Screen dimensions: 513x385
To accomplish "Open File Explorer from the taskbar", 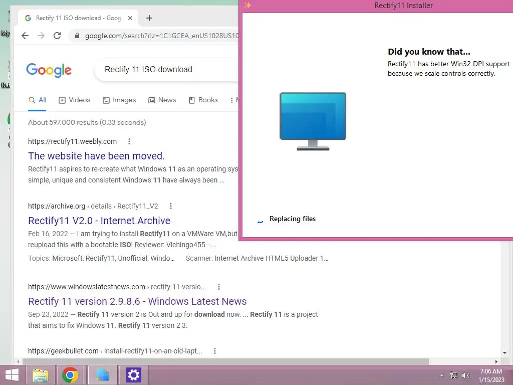I will pos(40,375).
